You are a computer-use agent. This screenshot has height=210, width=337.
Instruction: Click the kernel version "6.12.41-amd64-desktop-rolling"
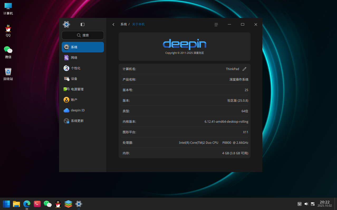(227, 122)
